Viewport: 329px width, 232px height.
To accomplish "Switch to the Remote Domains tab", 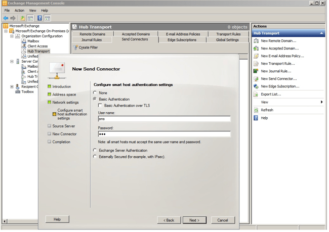I will click(93, 34).
